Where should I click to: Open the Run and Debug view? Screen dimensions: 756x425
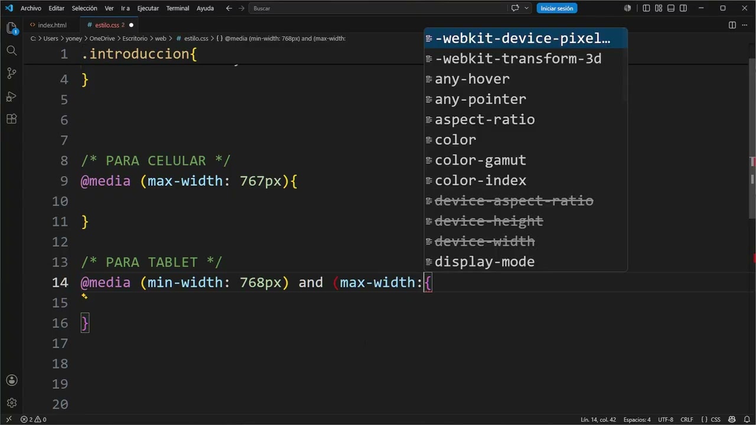tap(11, 96)
